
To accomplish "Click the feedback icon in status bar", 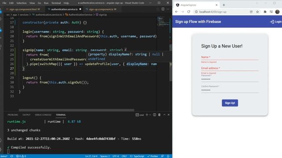I will tap(163, 156).
